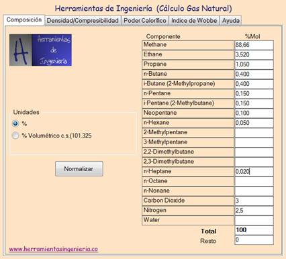The height and width of the screenshot is (259, 286).
Task: Click the n-Heptane %Mol field
Action: click(x=254, y=171)
